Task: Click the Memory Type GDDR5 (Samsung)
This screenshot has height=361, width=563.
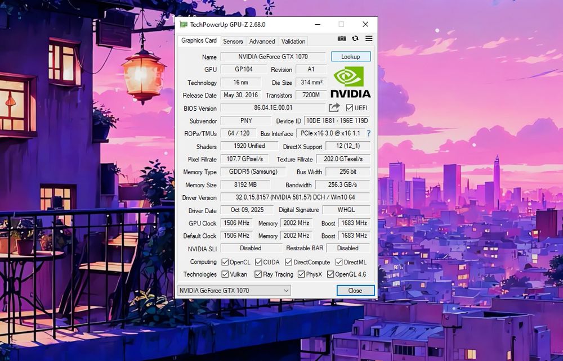Action: coord(253,172)
